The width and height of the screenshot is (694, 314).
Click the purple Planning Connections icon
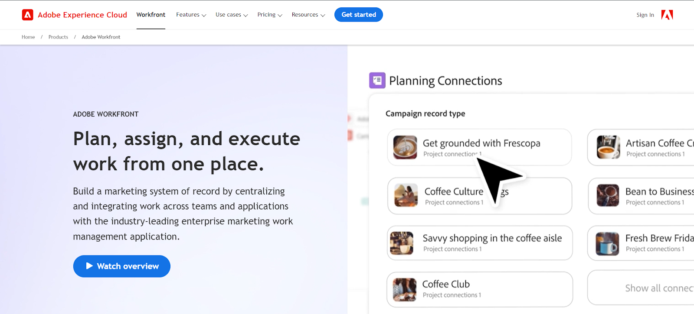pos(377,81)
